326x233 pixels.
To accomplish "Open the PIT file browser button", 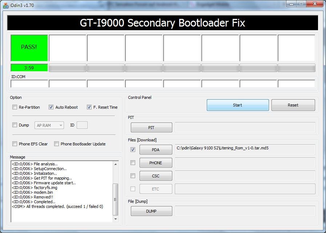I will [151, 128].
